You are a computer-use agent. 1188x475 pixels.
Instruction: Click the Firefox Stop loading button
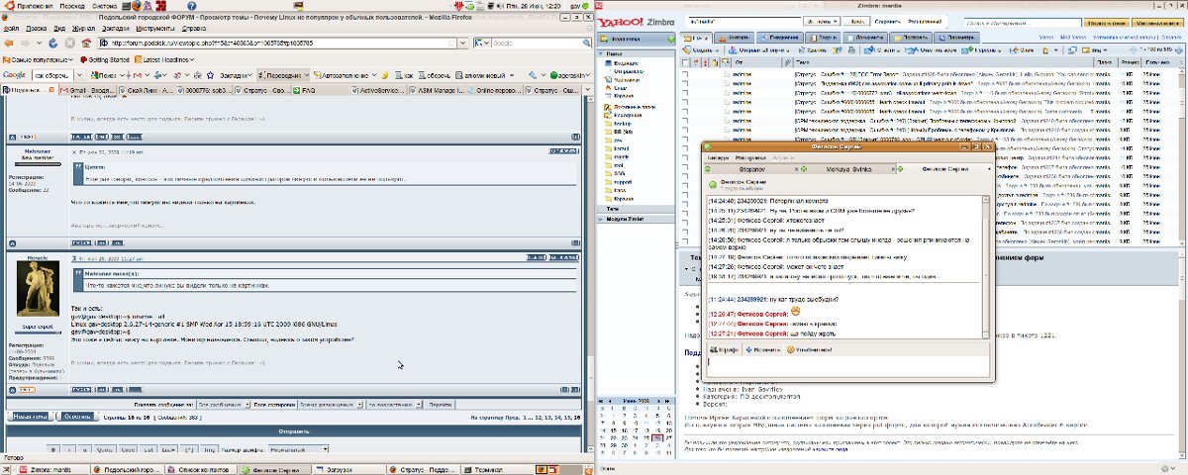(x=69, y=43)
